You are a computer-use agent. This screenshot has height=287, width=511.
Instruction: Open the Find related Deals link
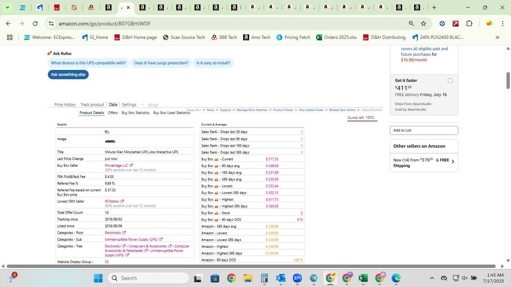pos(311,110)
